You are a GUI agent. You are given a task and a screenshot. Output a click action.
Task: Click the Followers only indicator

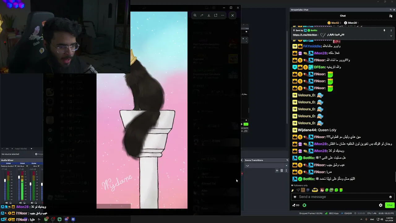(x=299, y=186)
